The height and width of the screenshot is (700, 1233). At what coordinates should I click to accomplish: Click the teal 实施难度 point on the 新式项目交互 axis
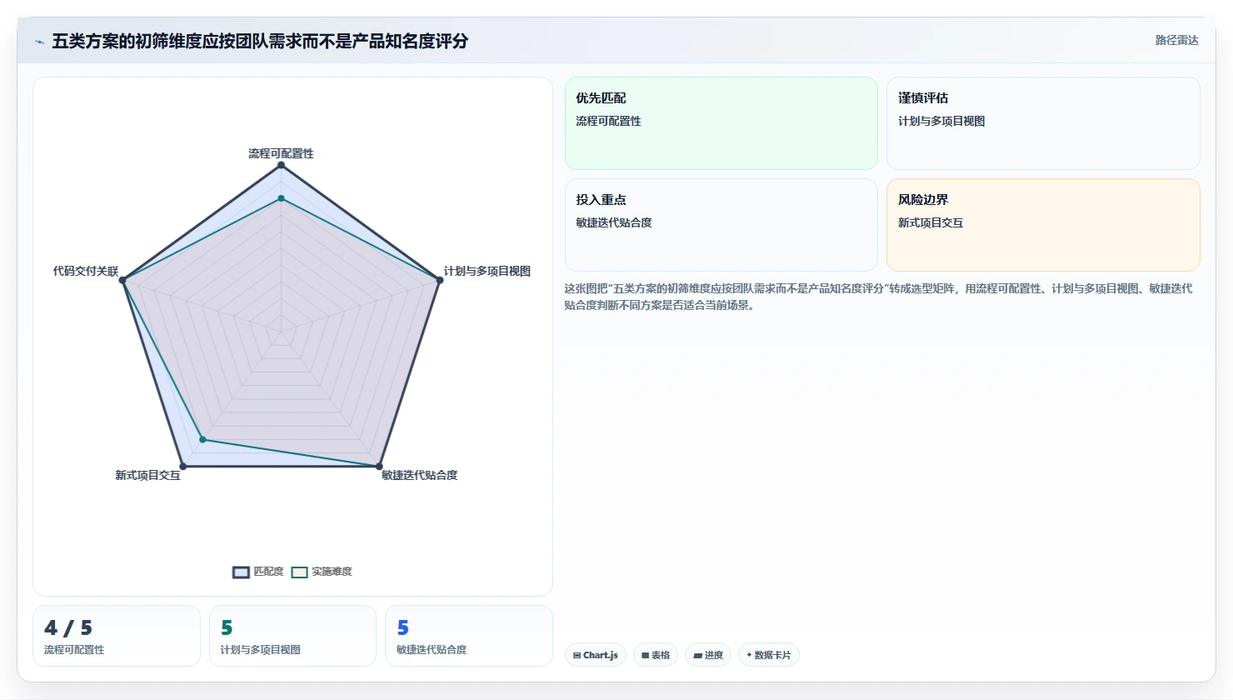(x=202, y=439)
